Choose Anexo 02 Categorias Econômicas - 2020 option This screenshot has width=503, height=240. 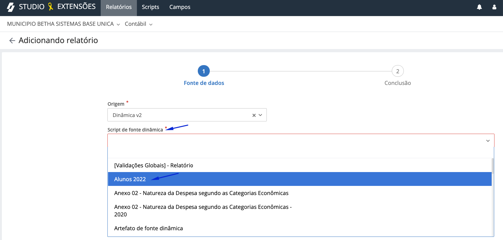click(x=300, y=210)
